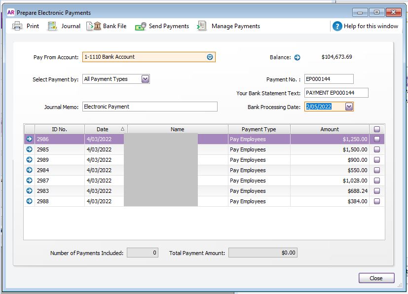This screenshot has height=294, width=408.
Task: Click the Close button
Action: pyautogui.click(x=376, y=278)
